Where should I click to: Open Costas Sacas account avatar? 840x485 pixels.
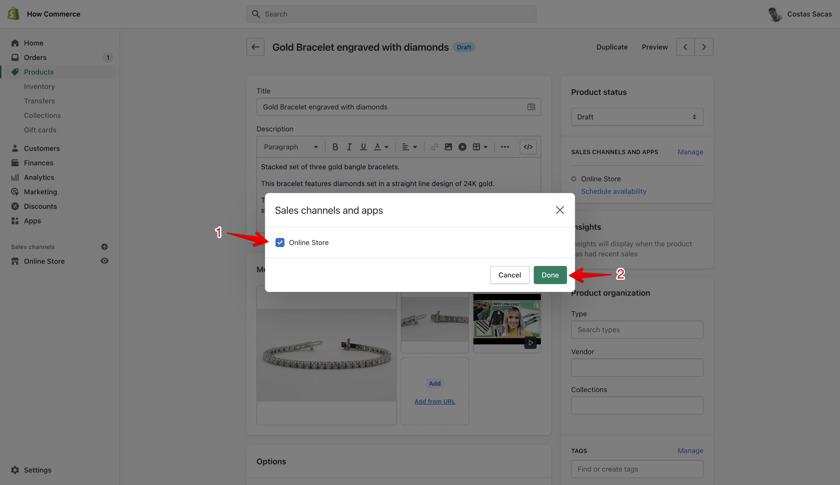[775, 14]
